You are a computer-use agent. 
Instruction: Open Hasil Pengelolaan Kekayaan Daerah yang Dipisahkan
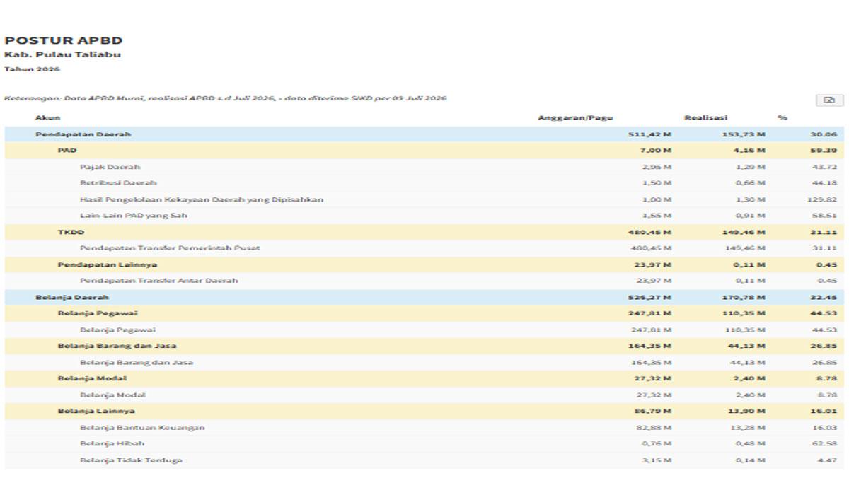point(424,199)
